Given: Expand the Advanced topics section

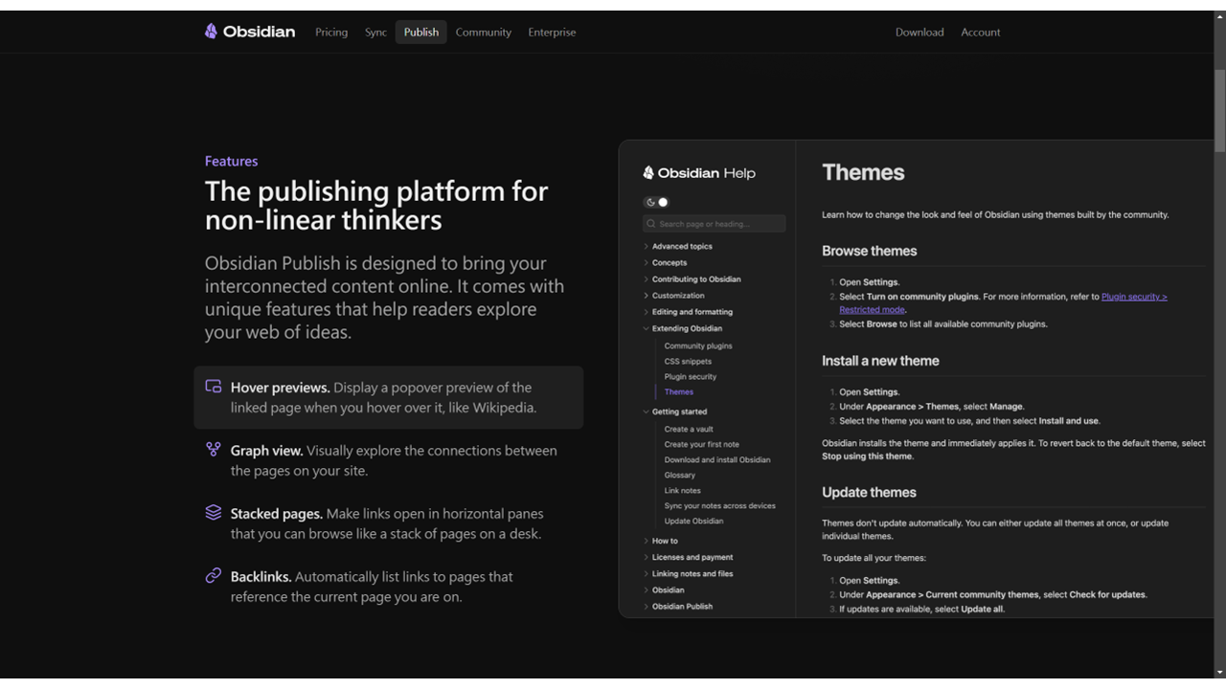Looking at the screenshot, I should coord(647,246).
